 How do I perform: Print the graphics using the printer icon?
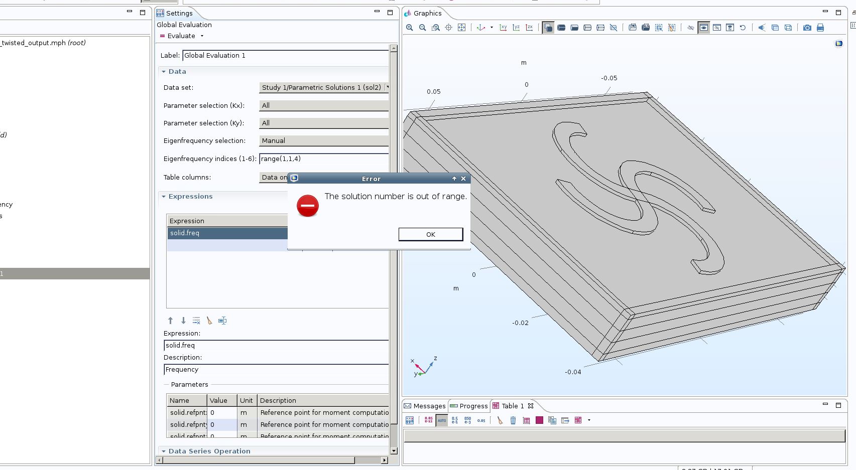(x=820, y=28)
